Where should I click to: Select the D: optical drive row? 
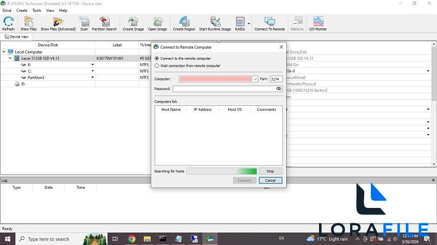point(75,84)
